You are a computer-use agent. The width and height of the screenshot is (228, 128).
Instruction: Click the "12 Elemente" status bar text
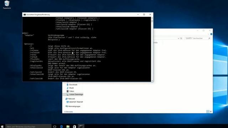(x=68, y=112)
